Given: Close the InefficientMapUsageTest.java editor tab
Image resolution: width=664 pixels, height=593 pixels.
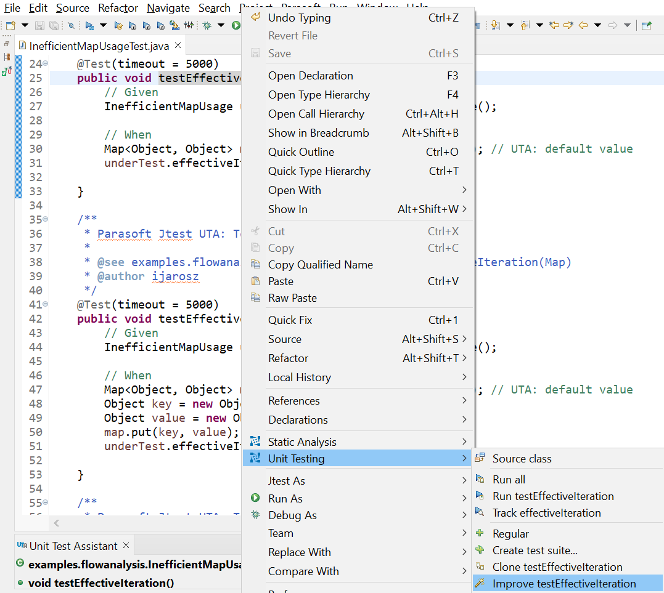Looking at the screenshot, I should click(178, 45).
